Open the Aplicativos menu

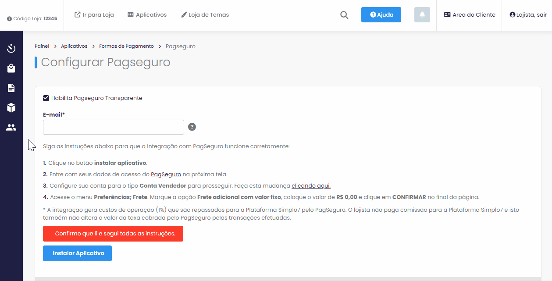point(147,15)
